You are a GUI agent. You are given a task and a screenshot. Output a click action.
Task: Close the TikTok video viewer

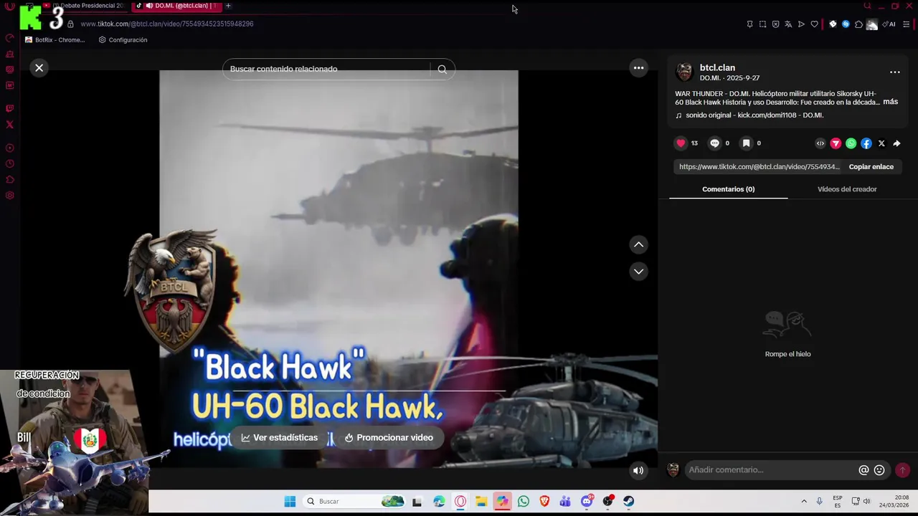point(39,67)
